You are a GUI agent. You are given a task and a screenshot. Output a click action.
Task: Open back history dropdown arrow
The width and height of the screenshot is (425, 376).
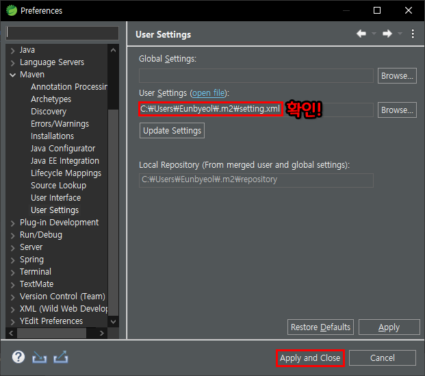tap(374, 34)
